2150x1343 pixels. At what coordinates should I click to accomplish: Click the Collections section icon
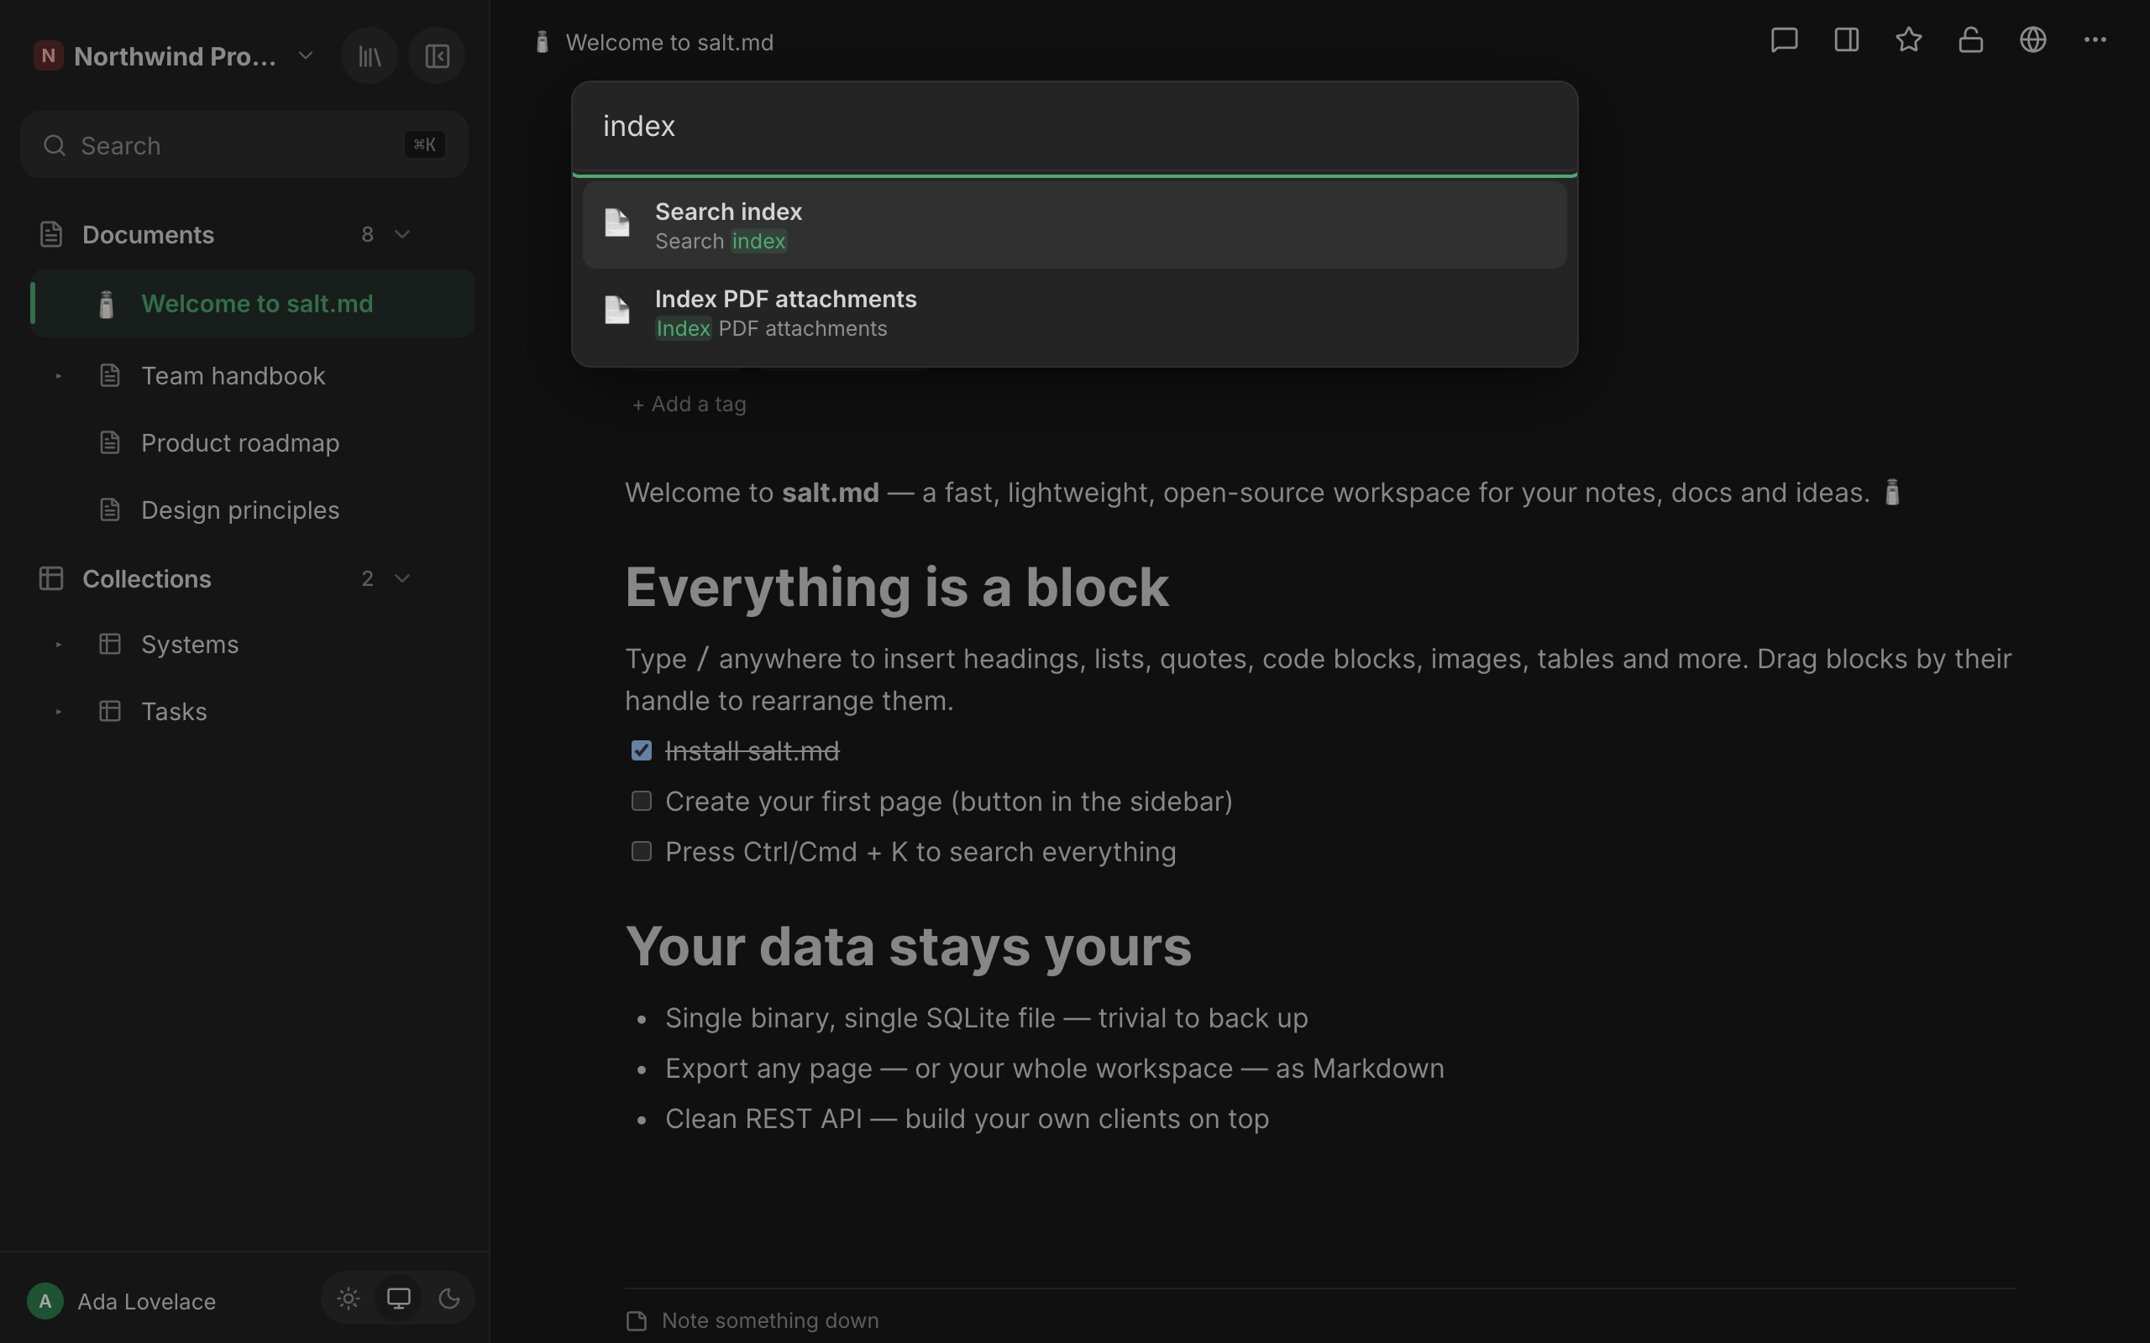point(51,578)
